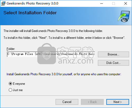Image resolution: width=132 pixels, height=108 pixels.
Task: Click the 'for yourself, or for anyone' prompt text
Action: point(64,74)
